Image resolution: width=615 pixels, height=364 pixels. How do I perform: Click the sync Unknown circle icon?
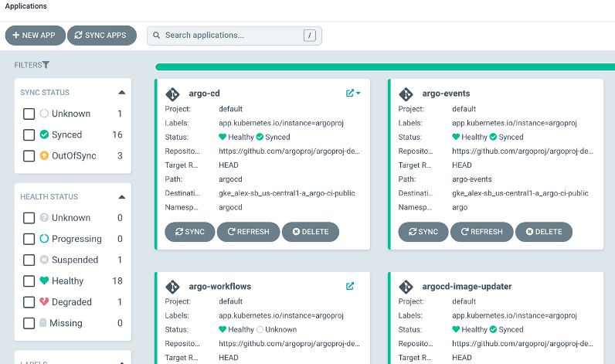[44, 114]
